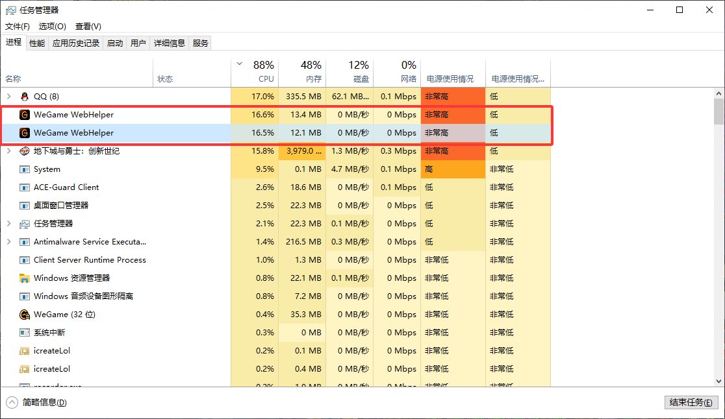Click the ACE-Guard Client icon
The width and height of the screenshot is (725, 419).
pyautogui.click(x=25, y=187)
